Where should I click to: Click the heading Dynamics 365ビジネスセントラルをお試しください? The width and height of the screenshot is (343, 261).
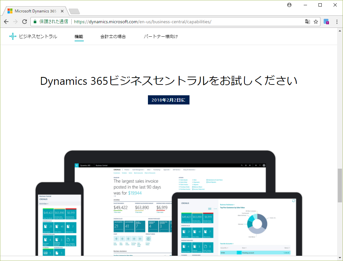(x=169, y=81)
